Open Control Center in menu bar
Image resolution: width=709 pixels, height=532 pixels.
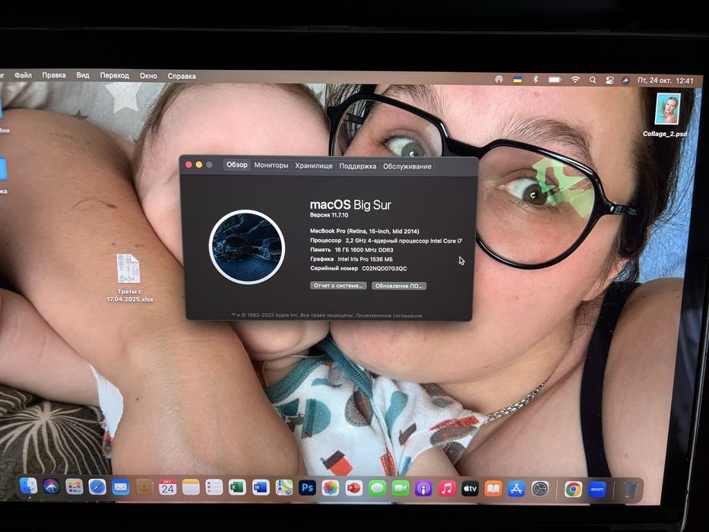pyautogui.click(x=609, y=80)
